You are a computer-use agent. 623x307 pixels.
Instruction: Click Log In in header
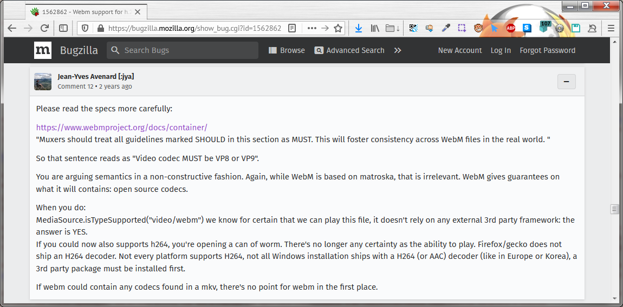501,50
